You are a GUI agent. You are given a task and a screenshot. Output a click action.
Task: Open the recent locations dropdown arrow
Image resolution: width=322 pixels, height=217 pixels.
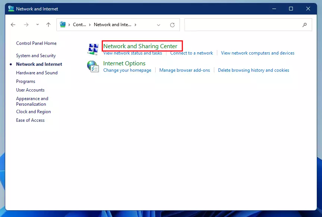(37, 25)
